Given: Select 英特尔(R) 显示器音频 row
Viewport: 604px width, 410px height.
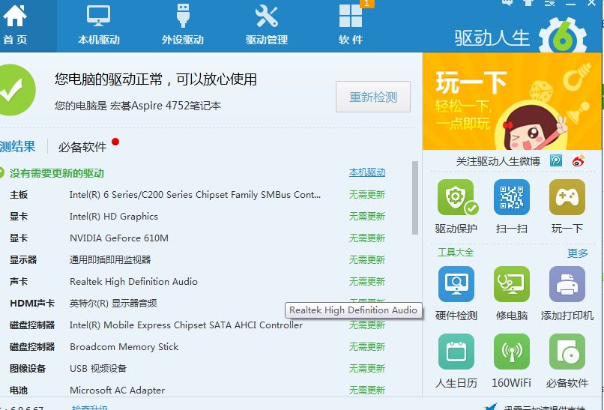Looking at the screenshot, I should tap(197, 304).
